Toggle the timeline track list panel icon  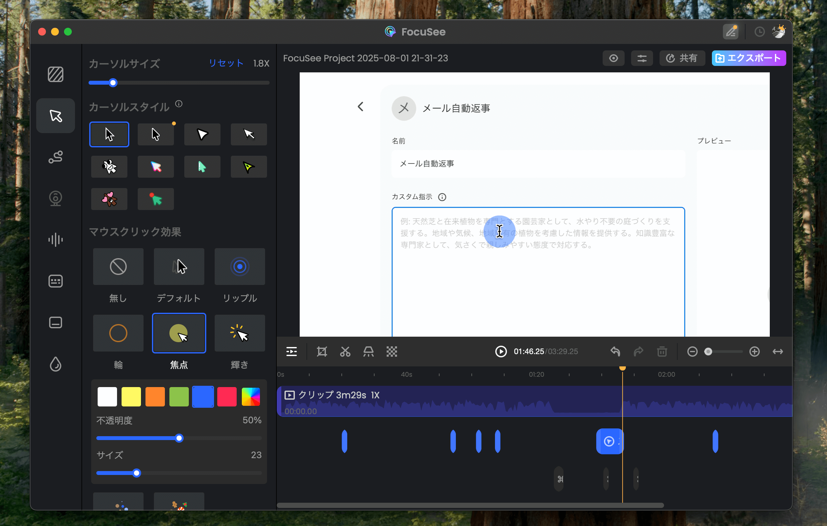[292, 351]
